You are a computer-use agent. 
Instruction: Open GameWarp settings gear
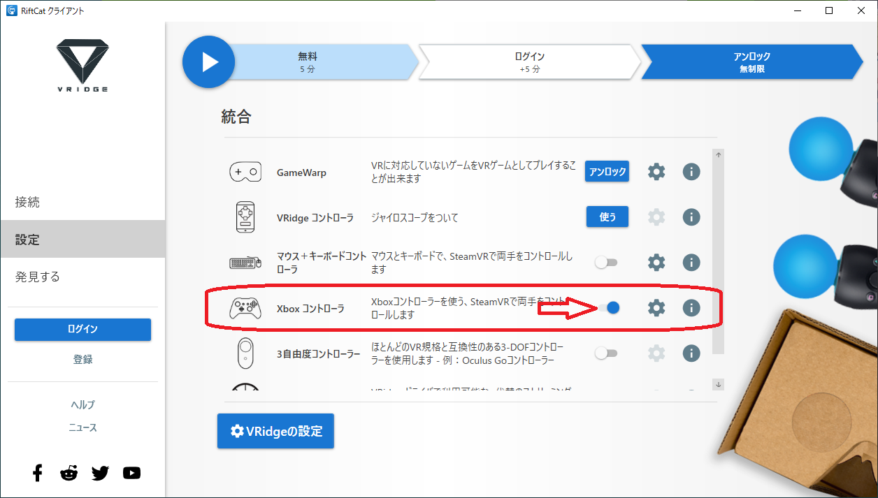coord(656,171)
